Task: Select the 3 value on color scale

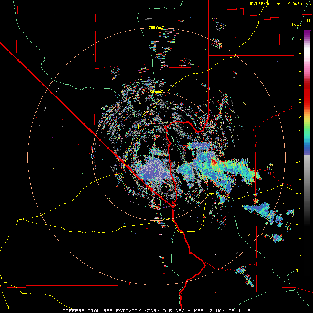Action: tap(300, 101)
